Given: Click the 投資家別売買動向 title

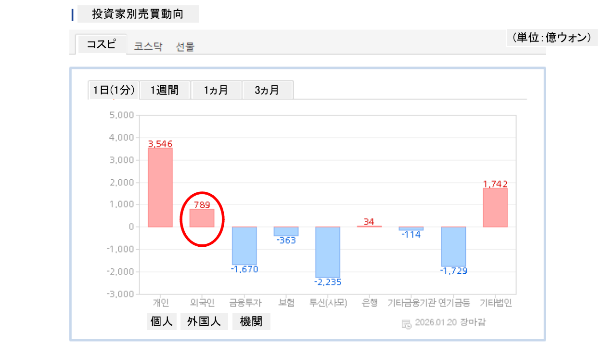Looking at the screenshot, I should point(138,14).
